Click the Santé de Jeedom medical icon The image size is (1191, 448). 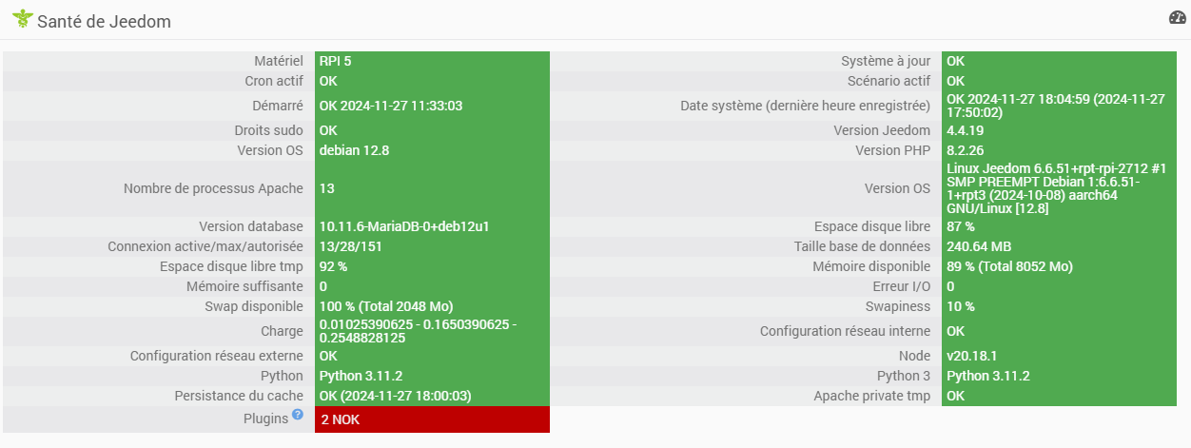[23, 19]
